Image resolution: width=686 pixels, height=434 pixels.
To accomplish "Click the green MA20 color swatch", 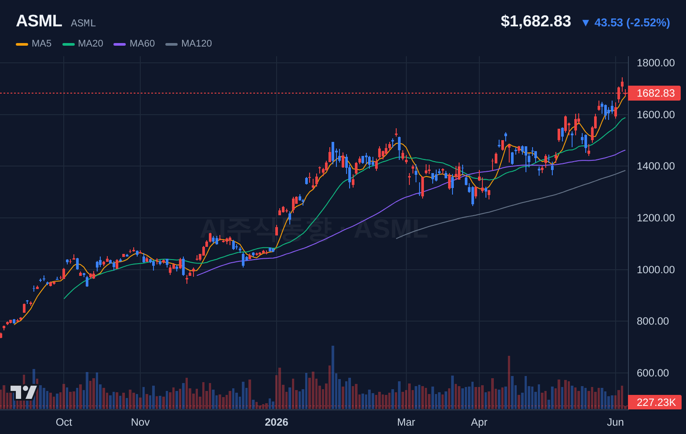I will [69, 44].
